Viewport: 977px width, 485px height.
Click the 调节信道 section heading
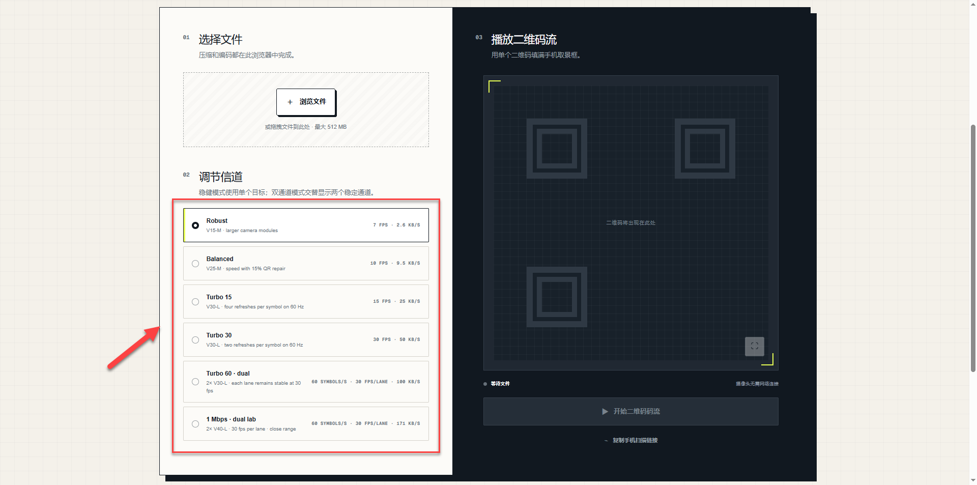pos(220,177)
